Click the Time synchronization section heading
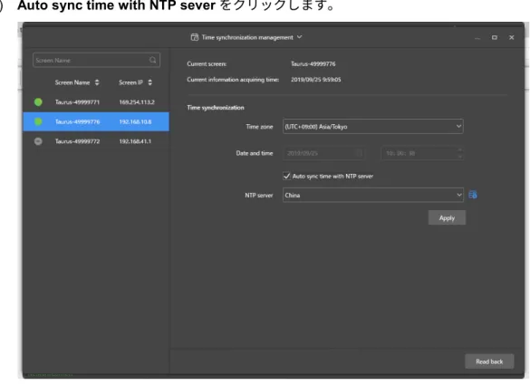Viewport: 530px width, 385px height. point(216,108)
